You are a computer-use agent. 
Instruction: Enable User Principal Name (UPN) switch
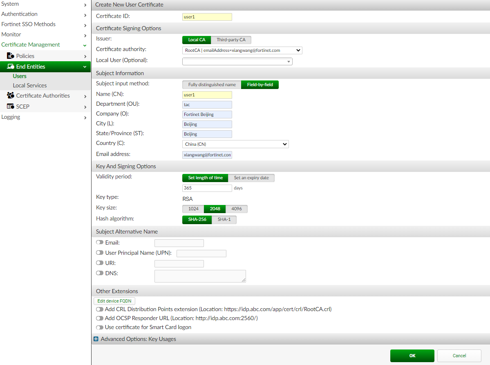pyautogui.click(x=100, y=253)
